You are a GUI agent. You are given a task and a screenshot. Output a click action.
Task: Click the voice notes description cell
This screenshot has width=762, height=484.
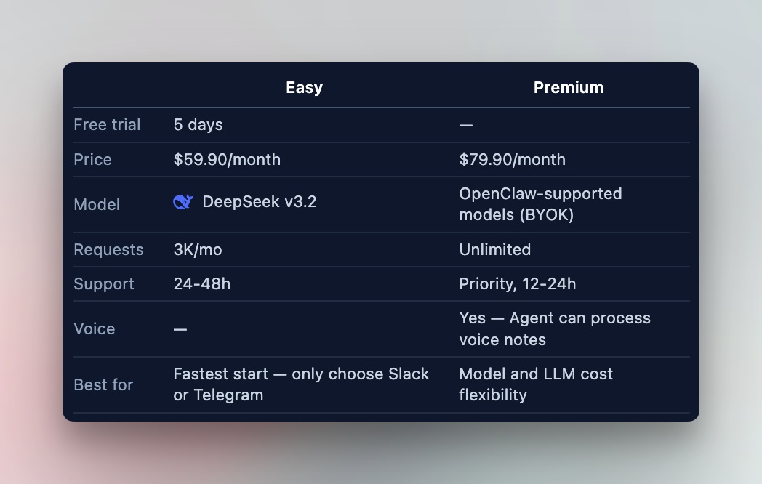(x=555, y=329)
